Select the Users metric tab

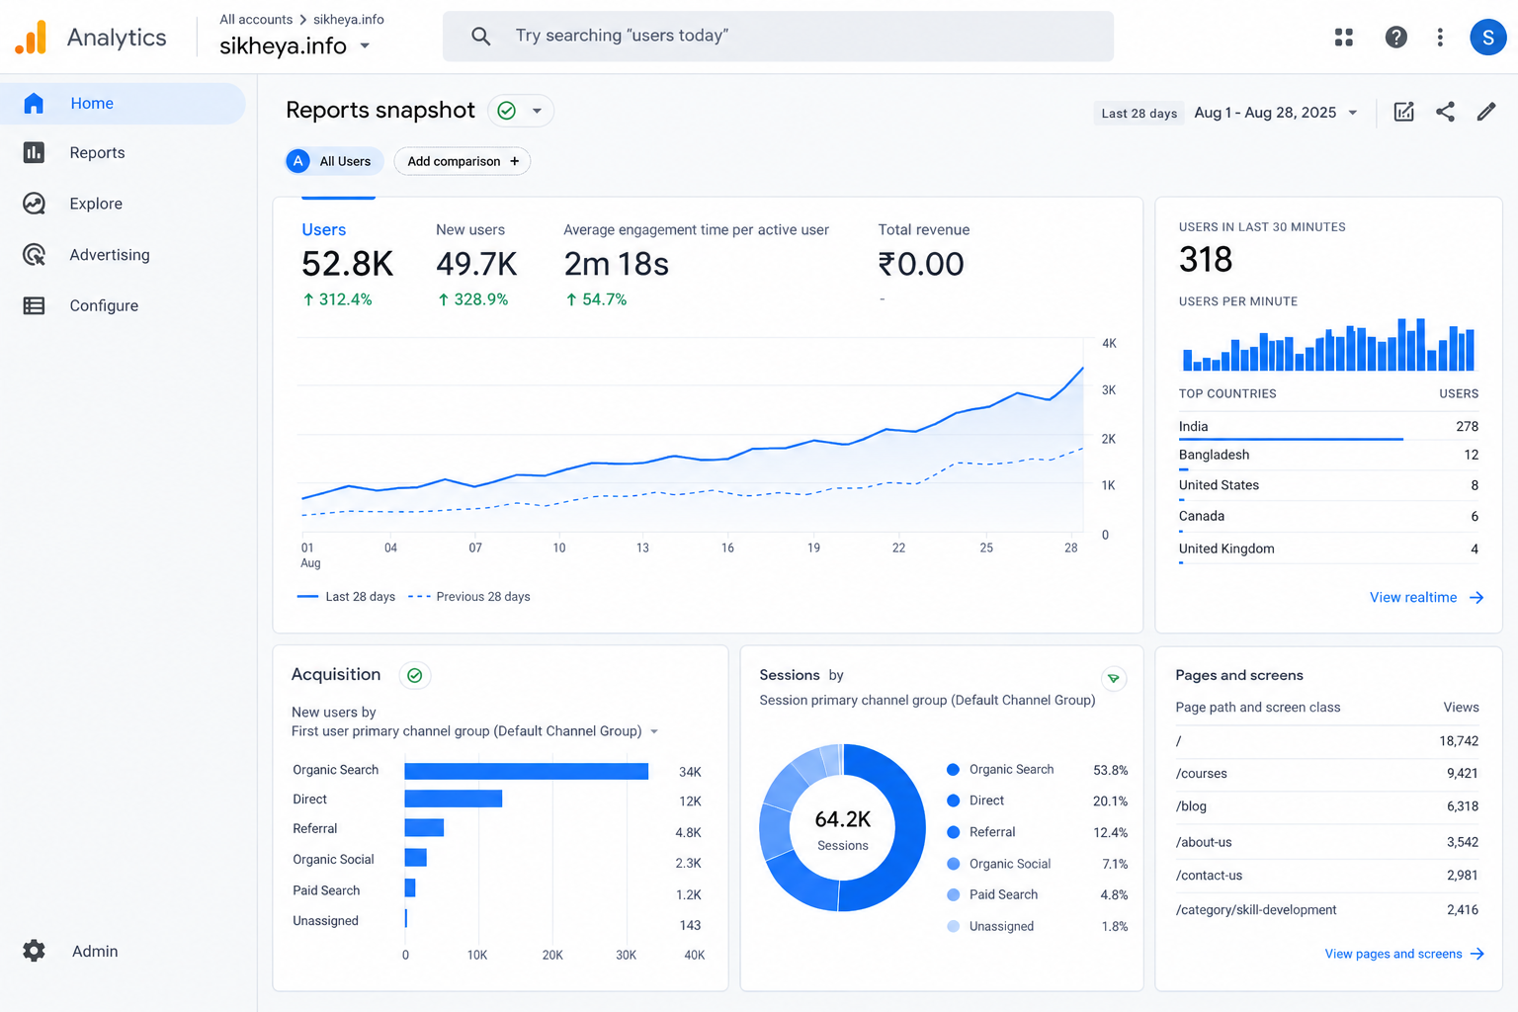[x=347, y=264]
